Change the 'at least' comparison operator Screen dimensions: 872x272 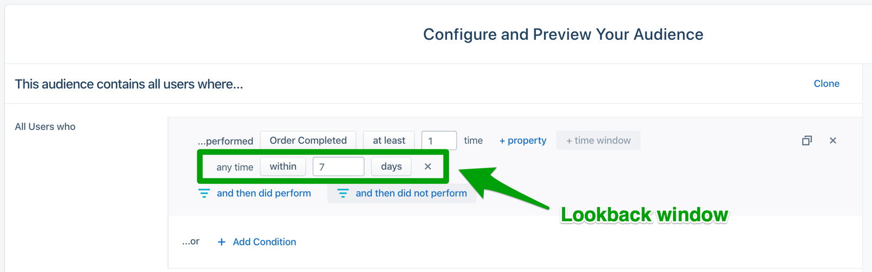(x=389, y=141)
